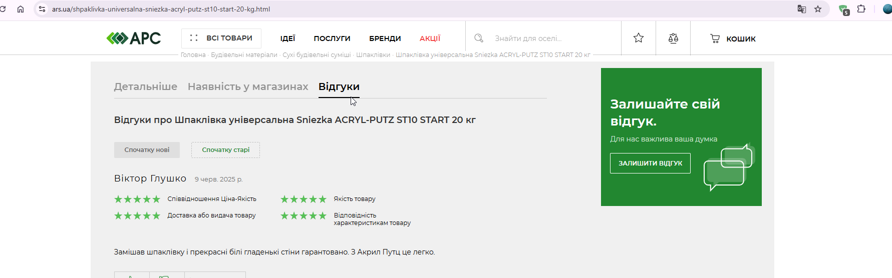The image size is (892, 278).
Task: Open the product comparison scales icon
Action: (673, 38)
